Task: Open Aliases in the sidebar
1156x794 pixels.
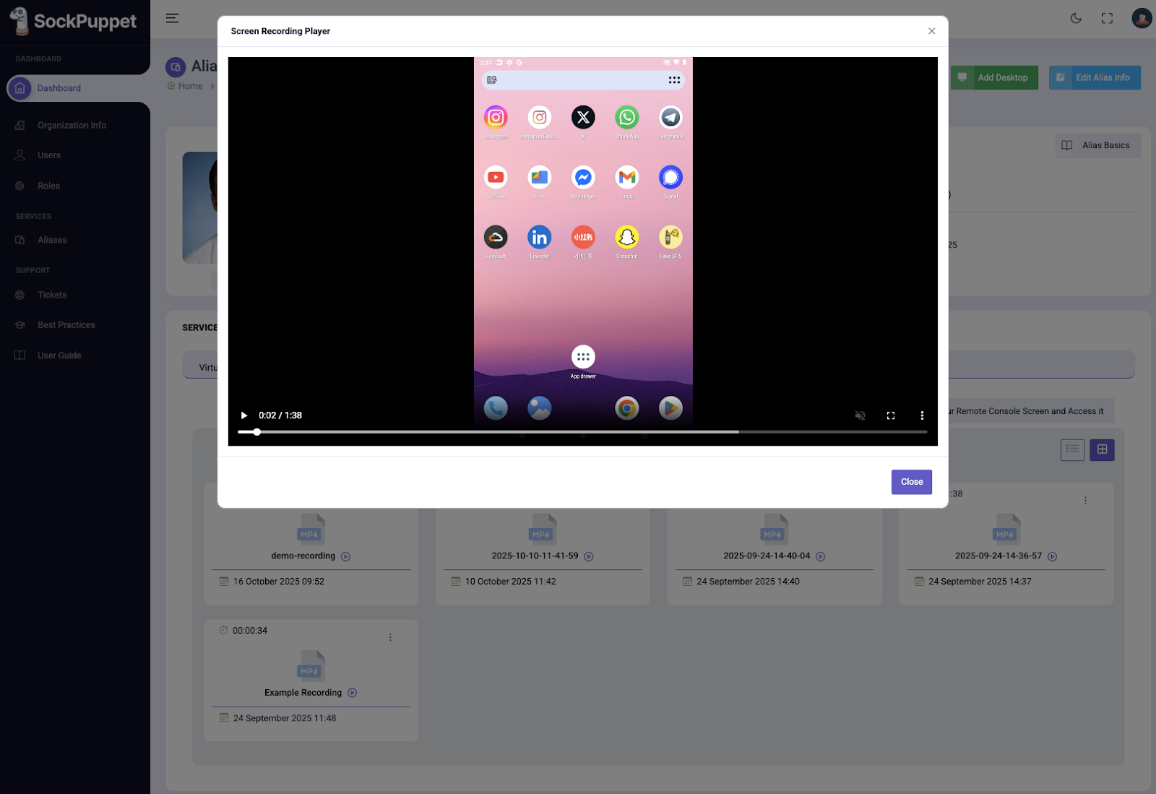Action: point(52,240)
